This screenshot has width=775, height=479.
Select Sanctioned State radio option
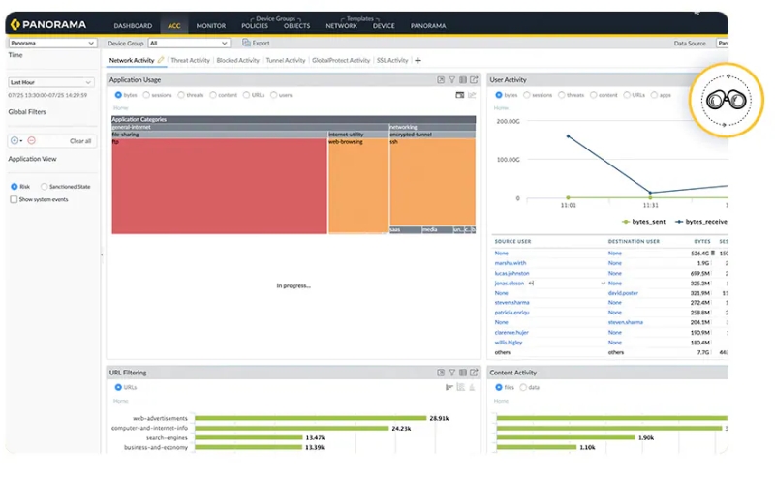pos(44,187)
